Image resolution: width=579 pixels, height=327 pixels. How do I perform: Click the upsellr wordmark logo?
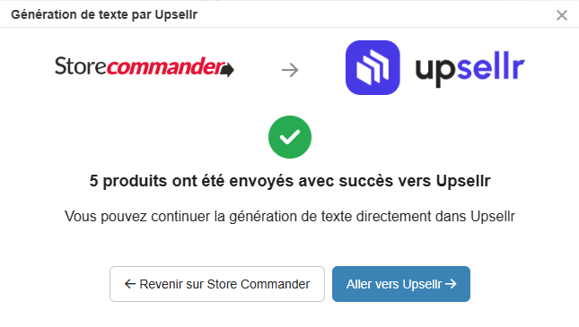pyautogui.click(x=469, y=69)
